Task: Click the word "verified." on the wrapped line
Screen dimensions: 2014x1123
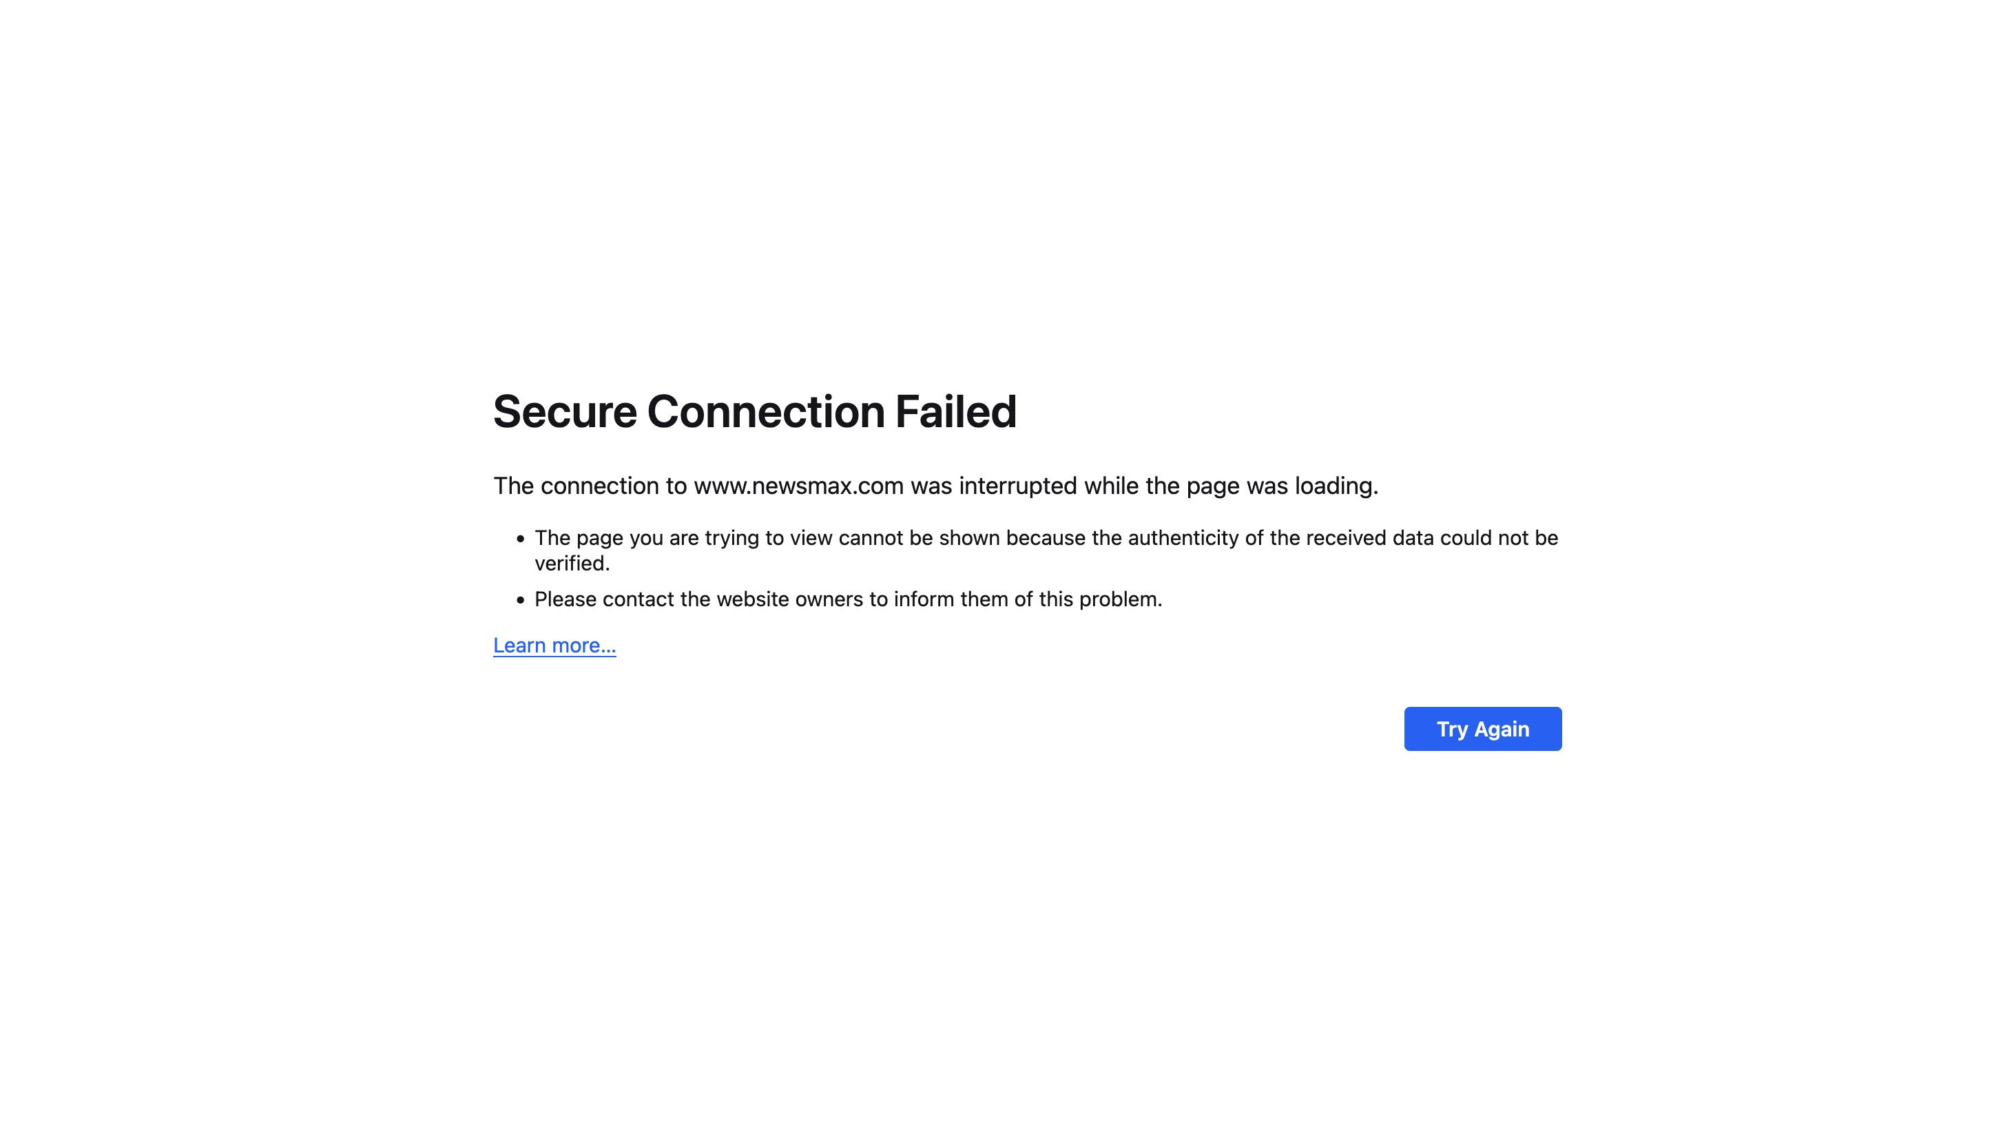Action: (x=572, y=564)
